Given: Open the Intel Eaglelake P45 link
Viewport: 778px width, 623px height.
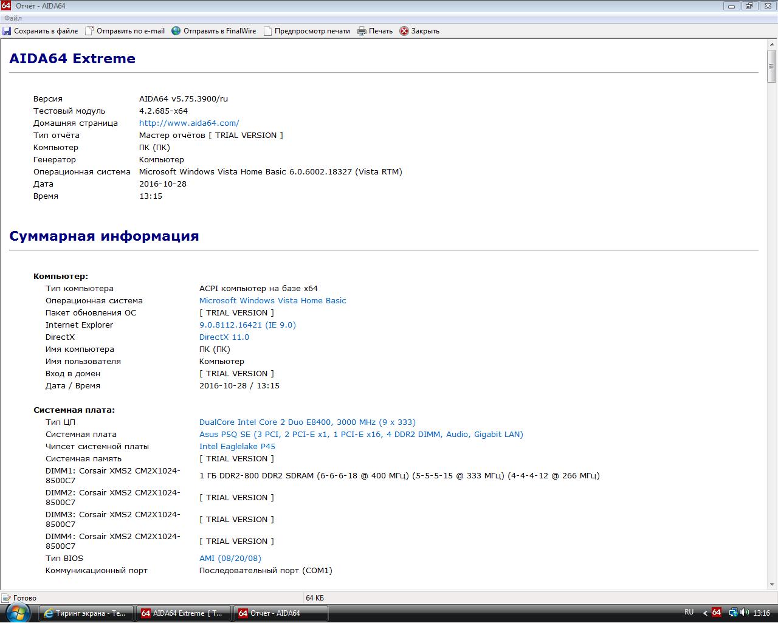Looking at the screenshot, I should coord(237,446).
